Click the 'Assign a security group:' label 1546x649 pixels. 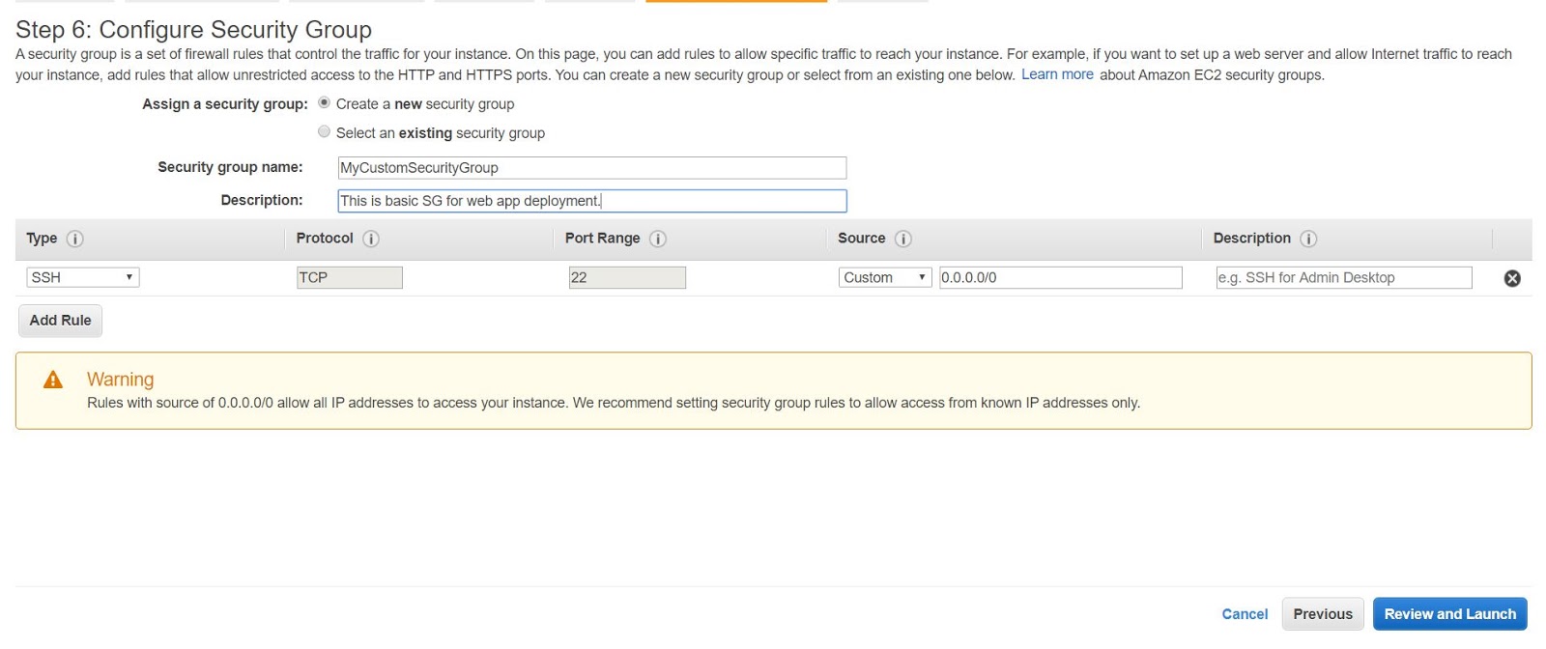[225, 103]
